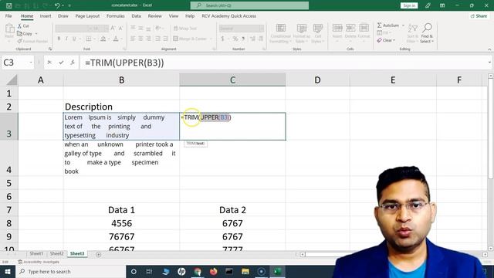494x278 pixels.
Task: Click the Cut scissors button
Action: click(x=23, y=25)
